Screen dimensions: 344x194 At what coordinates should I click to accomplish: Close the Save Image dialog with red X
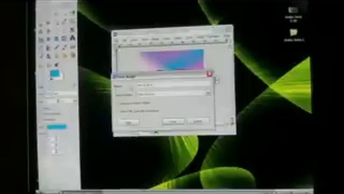(x=209, y=74)
